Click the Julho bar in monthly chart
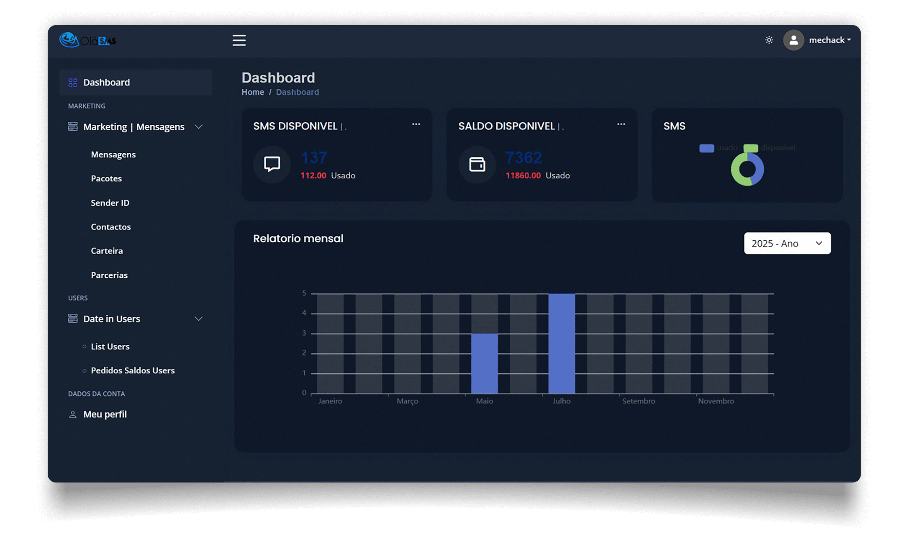The width and height of the screenshot is (910, 555). tap(561, 344)
